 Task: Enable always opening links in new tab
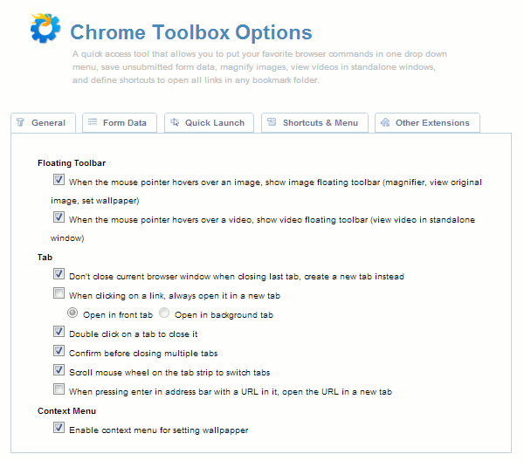coord(59,295)
